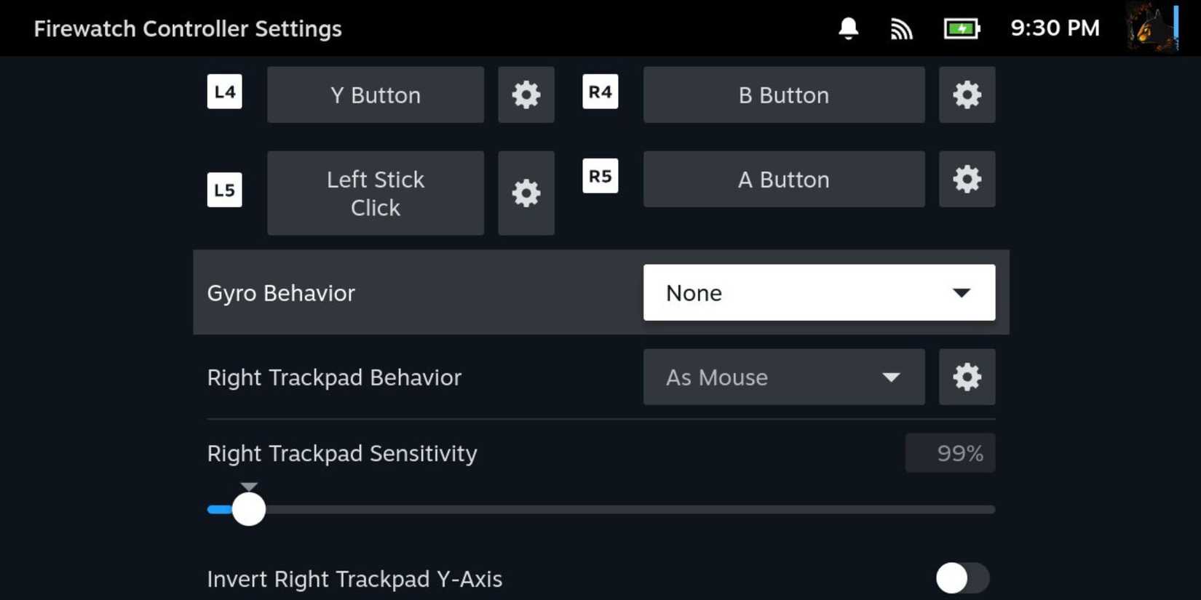Viewport: 1201px width, 600px height.
Task: Open settings for the L4 Y Button mapping
Action: coord(526,95)
